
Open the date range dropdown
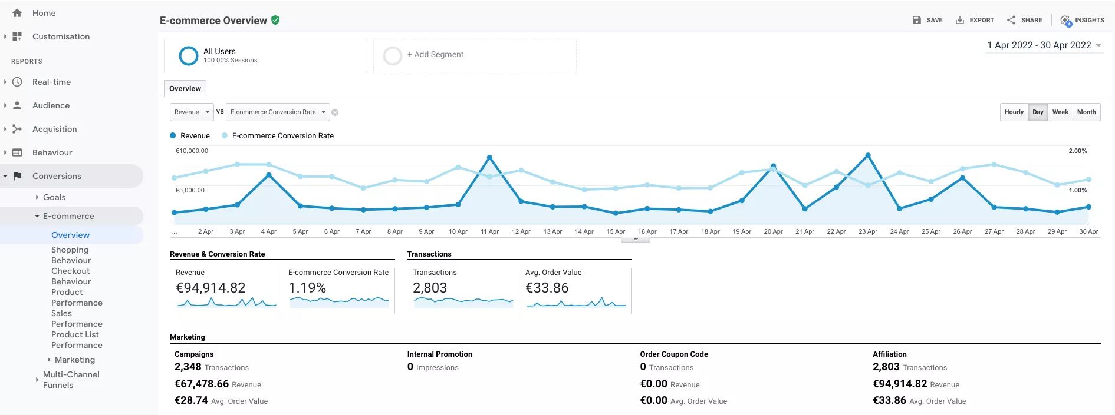click(x=1044, y=45)
